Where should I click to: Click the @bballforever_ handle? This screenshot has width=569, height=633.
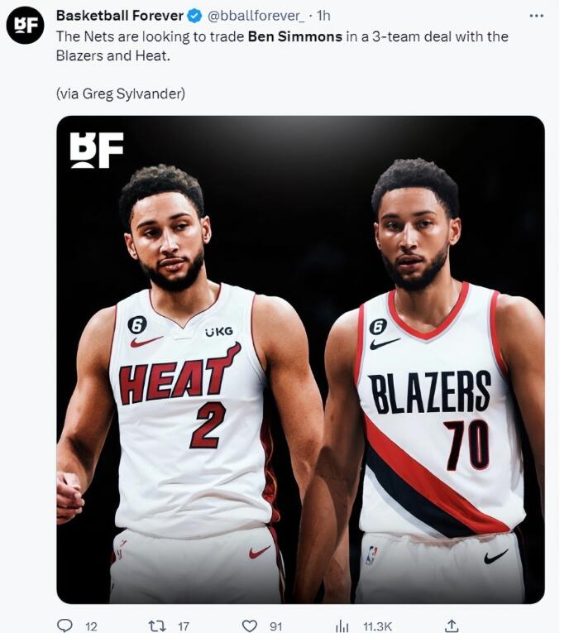[256, 16]
